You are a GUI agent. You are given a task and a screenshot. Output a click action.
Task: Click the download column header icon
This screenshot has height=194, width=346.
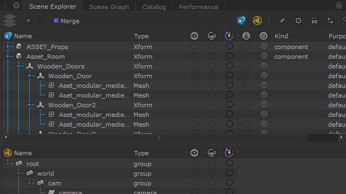pos(246,36)
